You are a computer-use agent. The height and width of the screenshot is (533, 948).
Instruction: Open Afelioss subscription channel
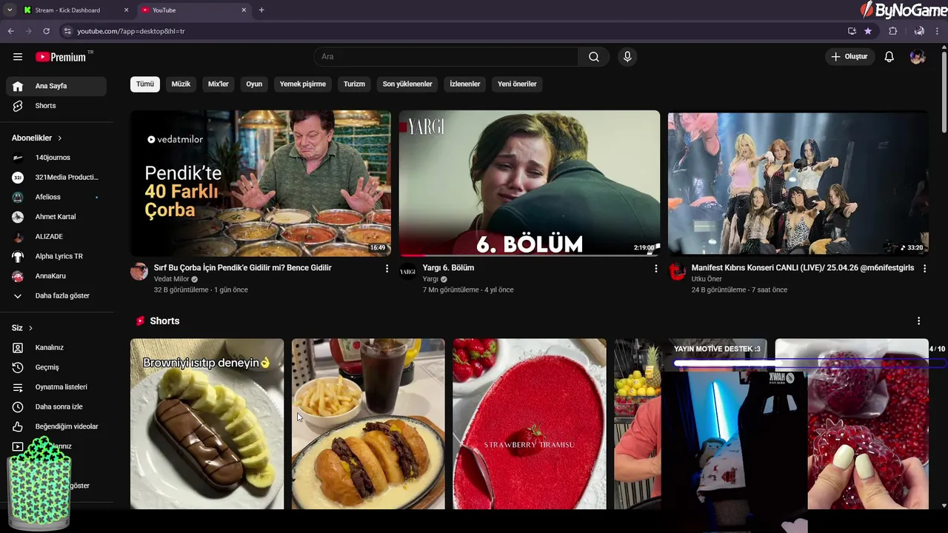pos(56,197)
